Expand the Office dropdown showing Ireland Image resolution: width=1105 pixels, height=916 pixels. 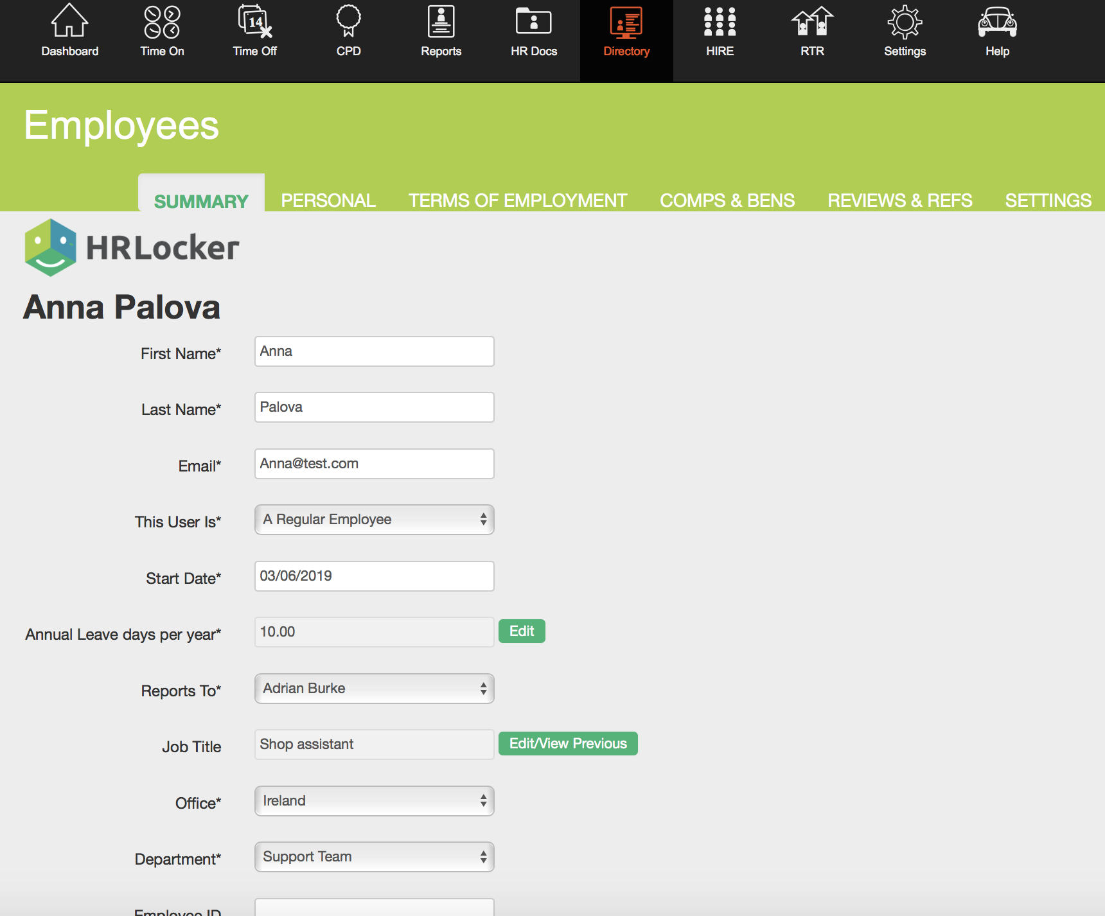tap(374, 801)
